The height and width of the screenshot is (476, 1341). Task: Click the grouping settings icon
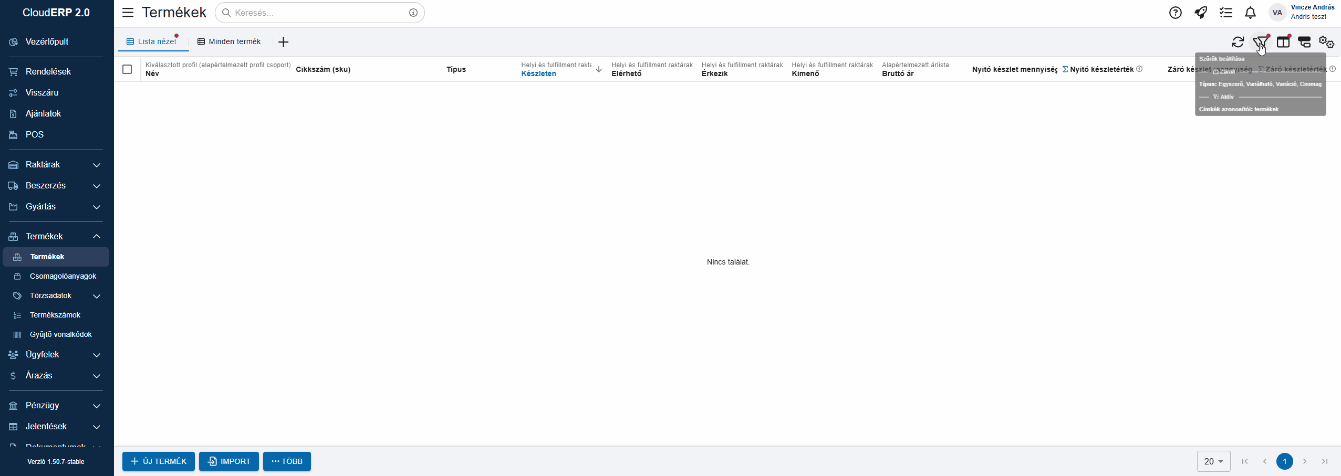coord(1305,42)
